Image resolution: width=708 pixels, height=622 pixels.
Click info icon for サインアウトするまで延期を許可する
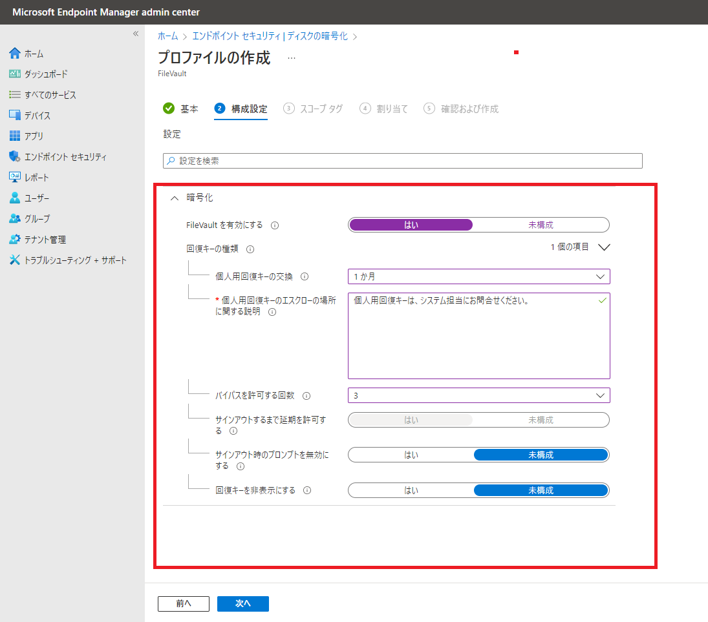pyautogui.click(x=233, y=431)
